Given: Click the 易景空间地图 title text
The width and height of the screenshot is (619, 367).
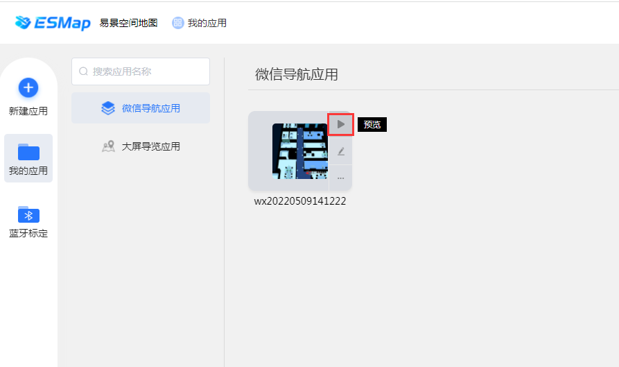Looking at the screenshot, I should click(128, 23).
